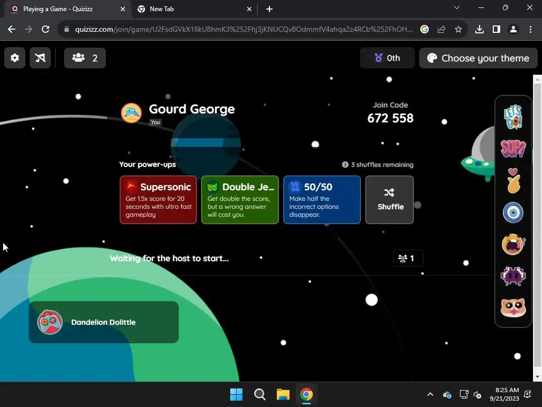The width and height of the screenshot is (542, 407).
Task: Go forward in browser history
Action: click(29, 30)
